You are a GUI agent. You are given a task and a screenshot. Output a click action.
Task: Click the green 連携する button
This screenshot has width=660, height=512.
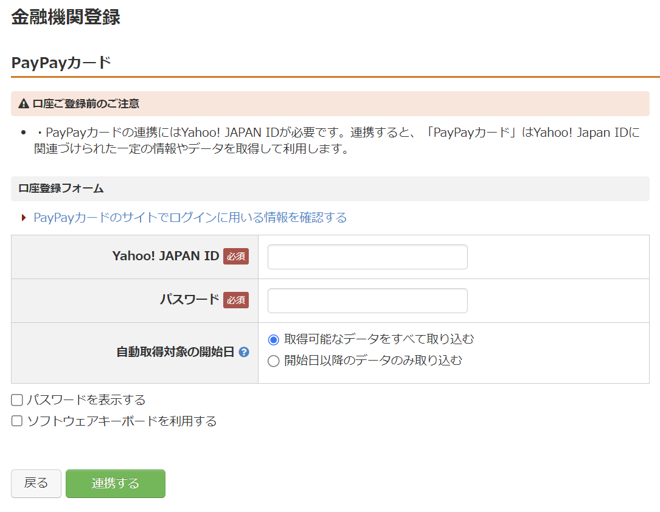click(115, 483)
